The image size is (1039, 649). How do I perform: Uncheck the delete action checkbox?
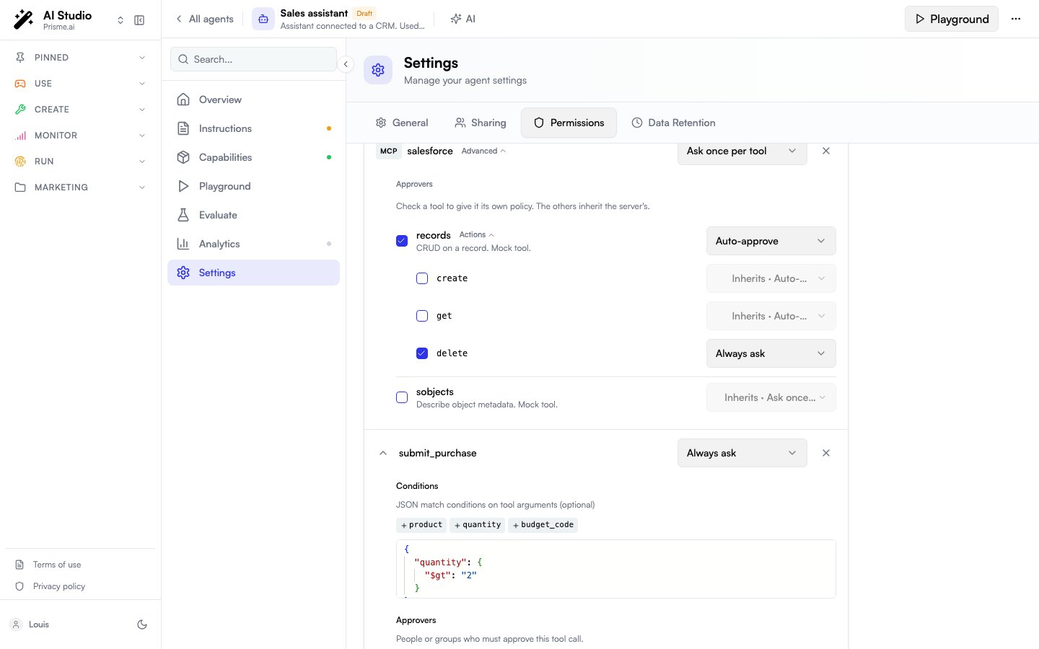[x=422, y=353]
